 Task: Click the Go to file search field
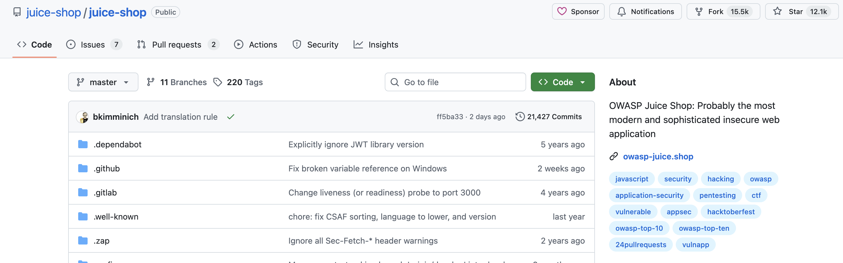[x=455, y=82]
